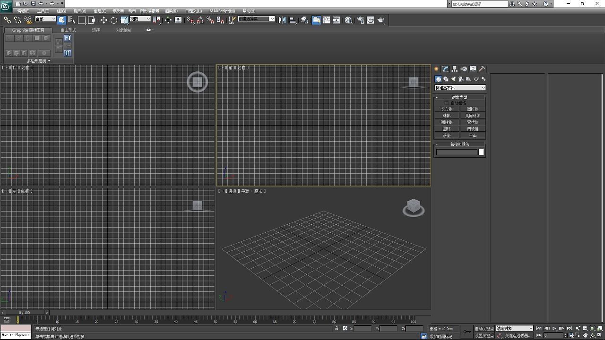Open the 标准基本体 dropdown
This screenshot has width=605, height=340.
click(x=460, y=88)
